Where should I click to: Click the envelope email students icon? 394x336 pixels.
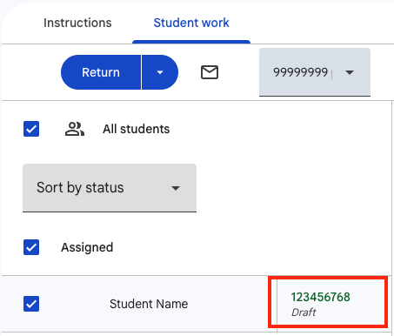pos(210,72)
